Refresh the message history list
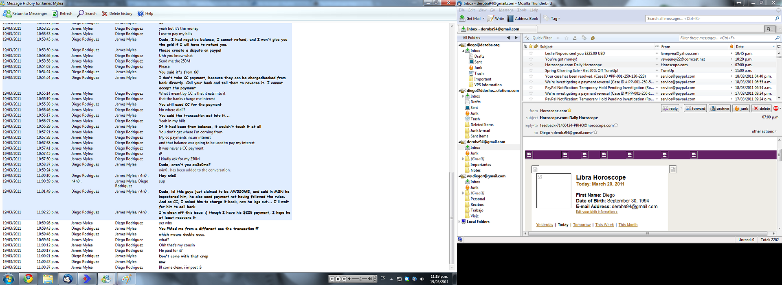This screenshot has height=285, width=782. (x=62, y=13)
